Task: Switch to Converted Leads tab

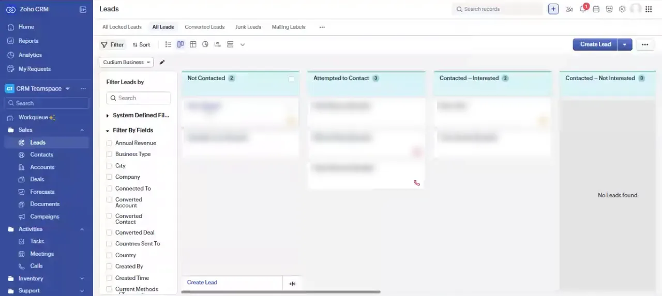Action: (205, 27)
